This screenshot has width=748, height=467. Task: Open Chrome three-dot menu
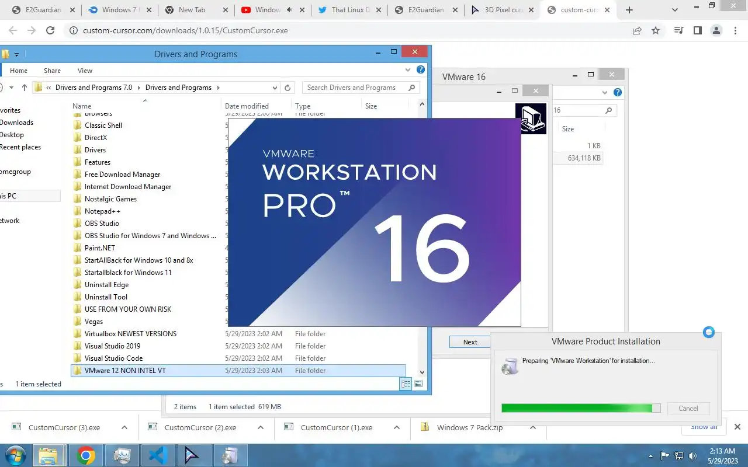(x=735, y=31)
